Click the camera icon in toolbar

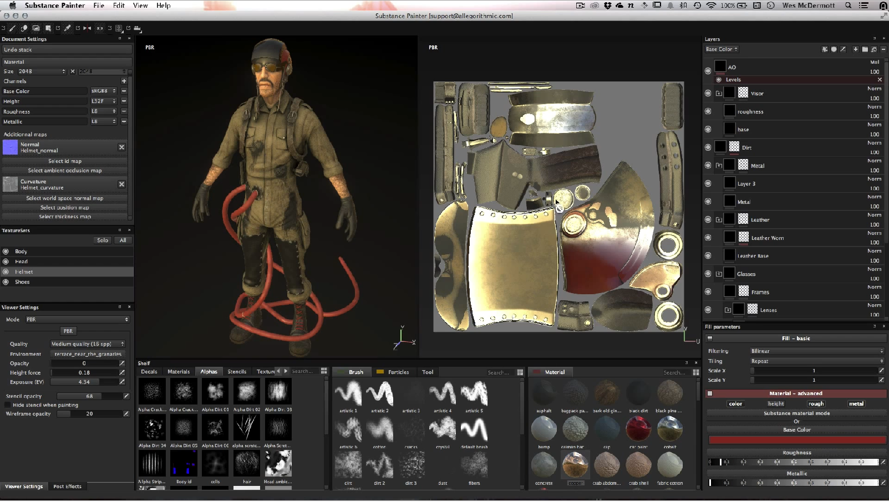(x=137, y=28)
